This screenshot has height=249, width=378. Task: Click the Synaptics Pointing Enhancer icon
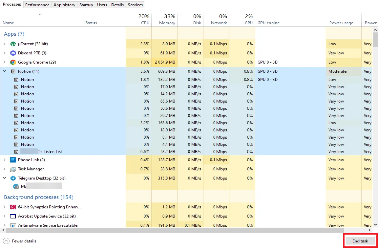coord(13,207)
